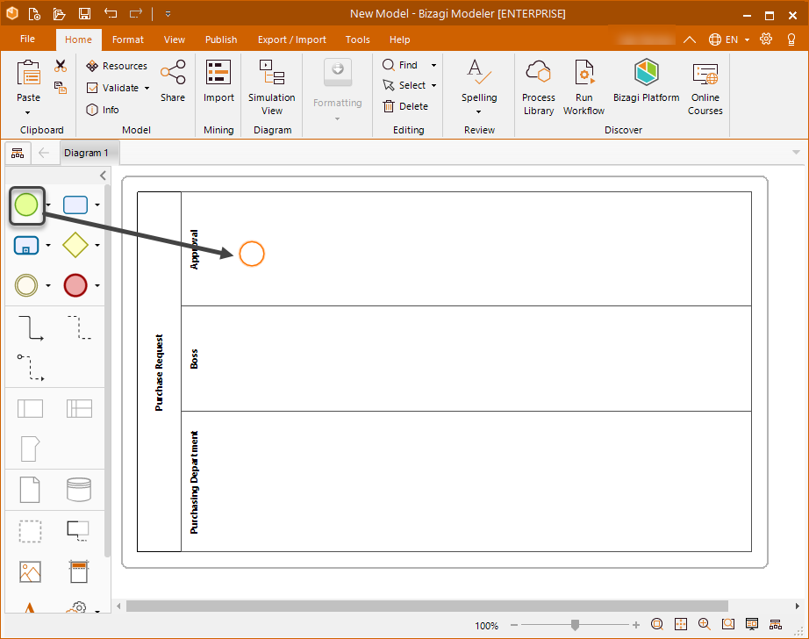This screenshot has height=639, width=809.
Task: Open the Export / Import tab
Action: point(291,39)
